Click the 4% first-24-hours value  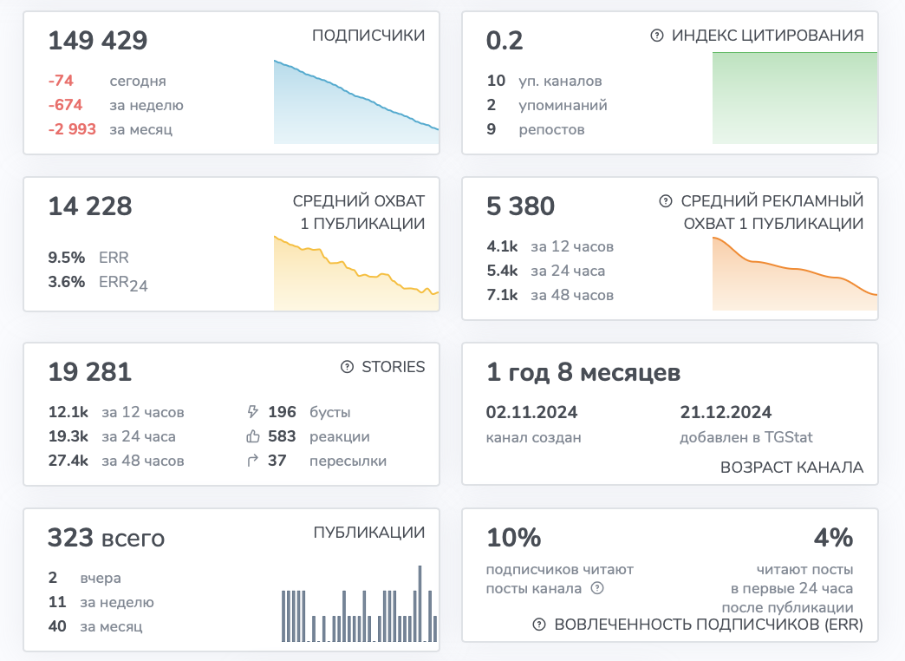(833, 538)
